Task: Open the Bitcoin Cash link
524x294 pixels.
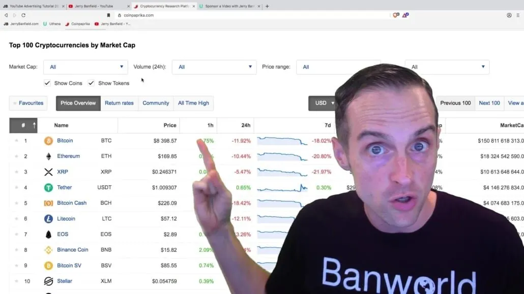Action: click(72, 203)
